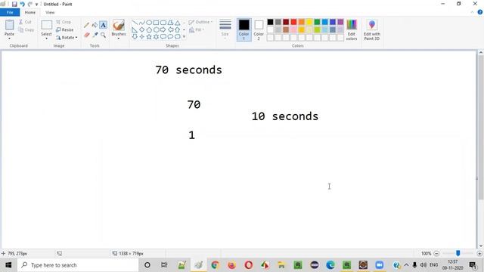Pick the yellow color swatch
Viewport: 484px width, 272px height.
[x=309, y=22]
